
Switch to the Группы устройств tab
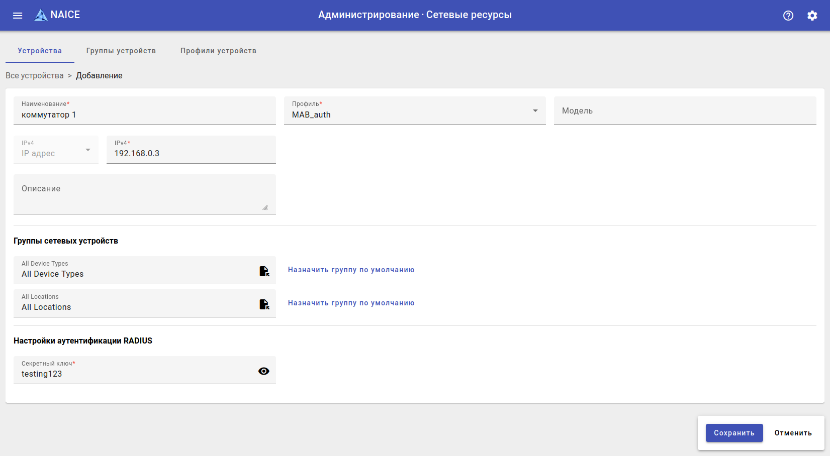tap(121, 51)
